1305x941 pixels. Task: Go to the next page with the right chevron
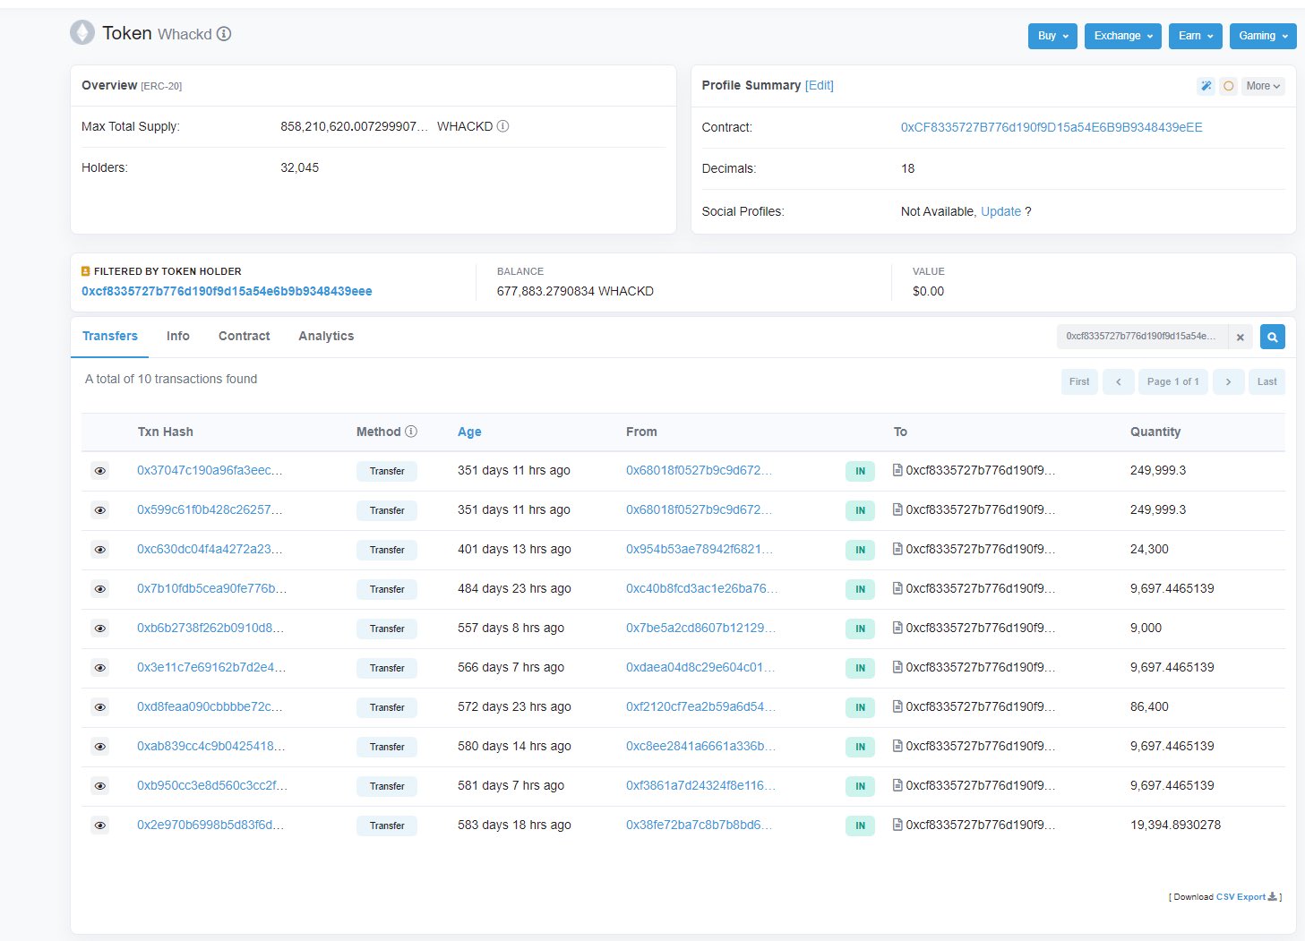(x=1228, y=381)
